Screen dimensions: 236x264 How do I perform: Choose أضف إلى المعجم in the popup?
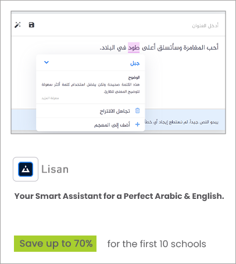click(112, 125)
